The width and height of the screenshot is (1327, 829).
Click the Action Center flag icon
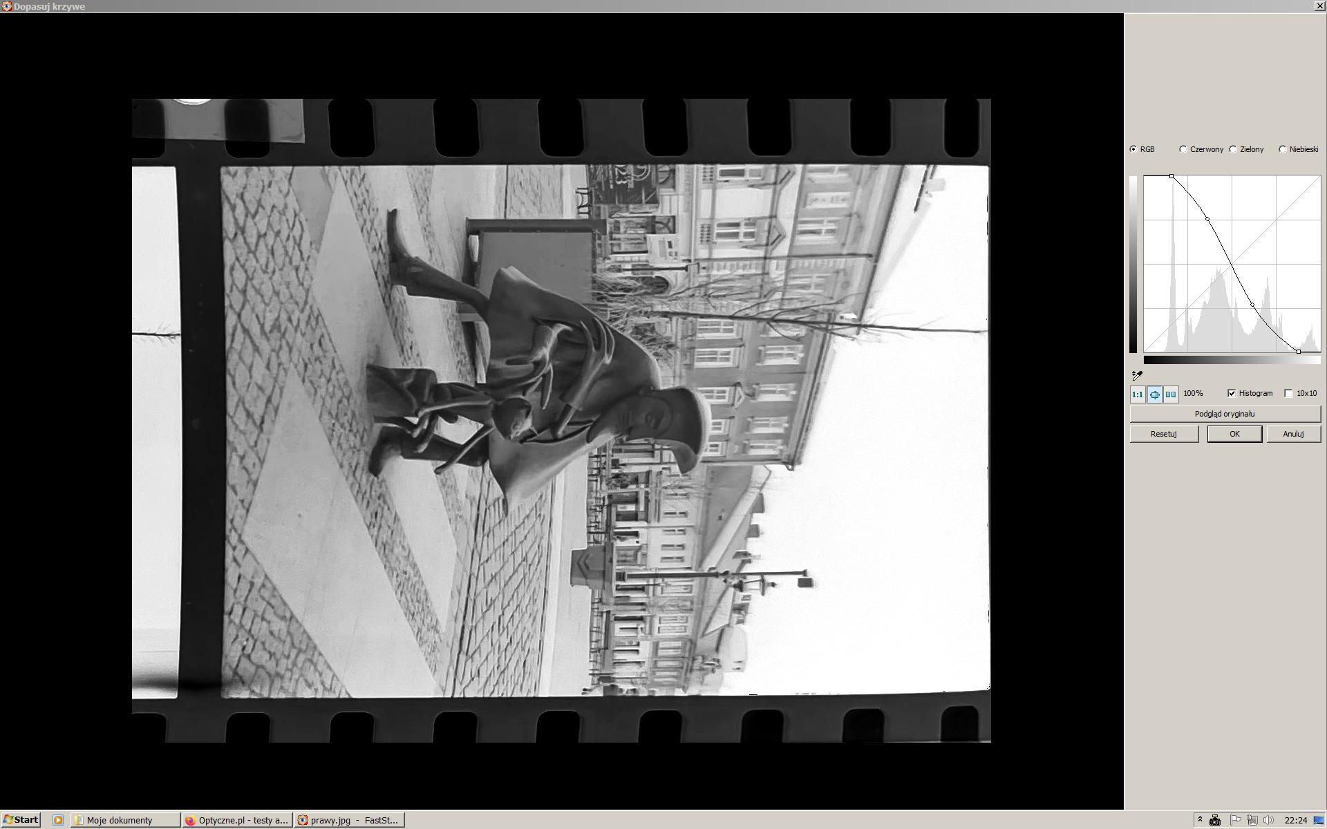tap(1235, 820)
